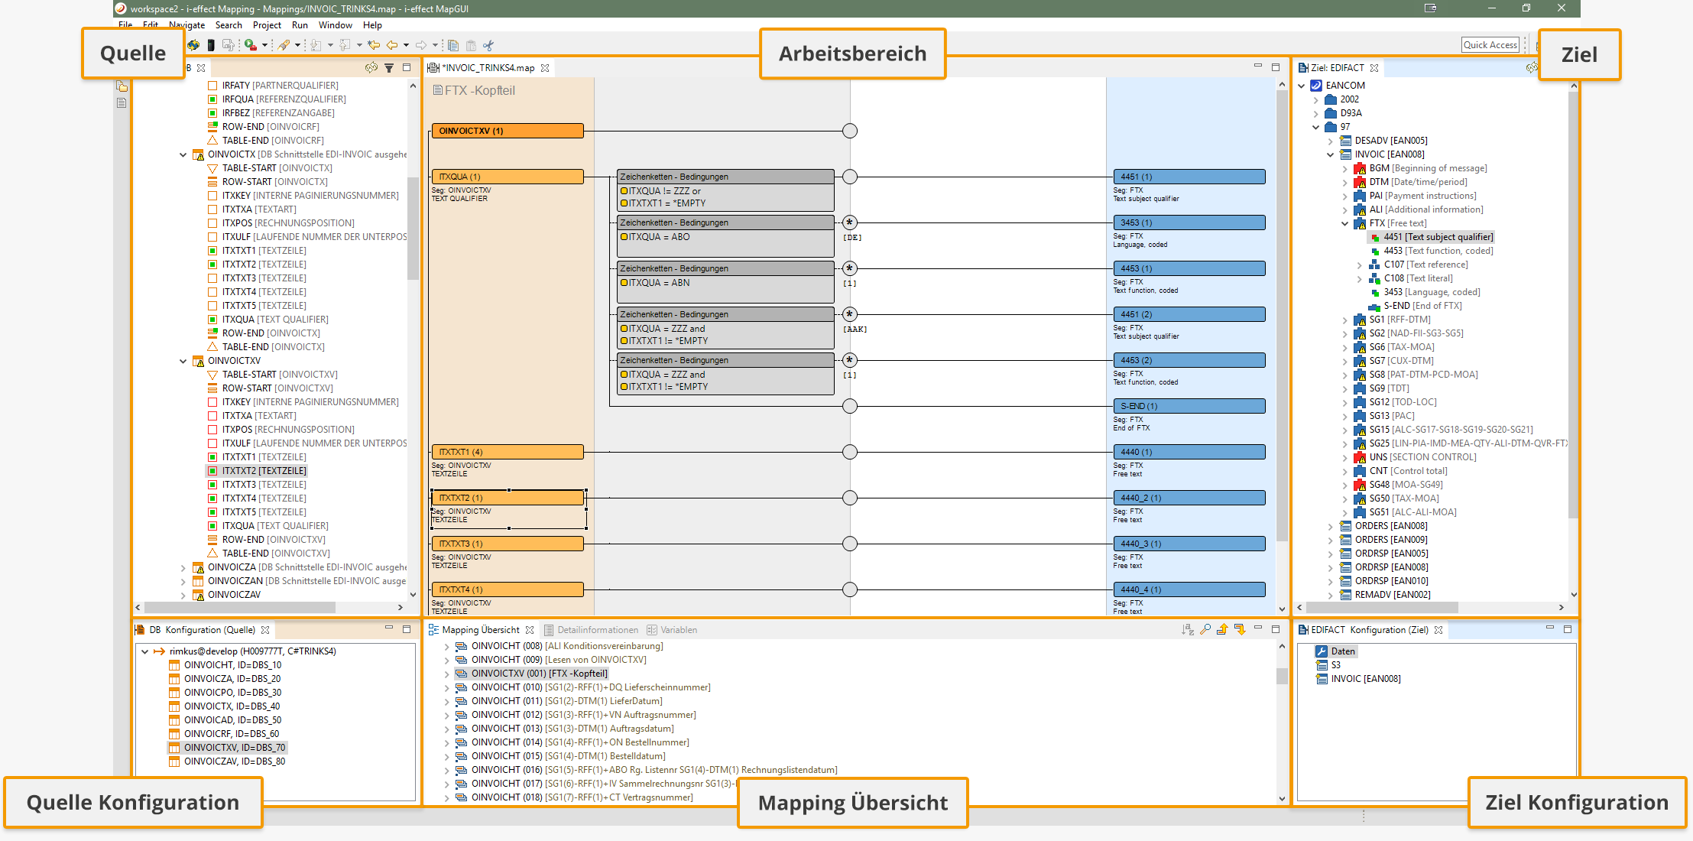Switch to the Detailinformationen tab
Screen dimensions: 1693x841
pos(590,630)
